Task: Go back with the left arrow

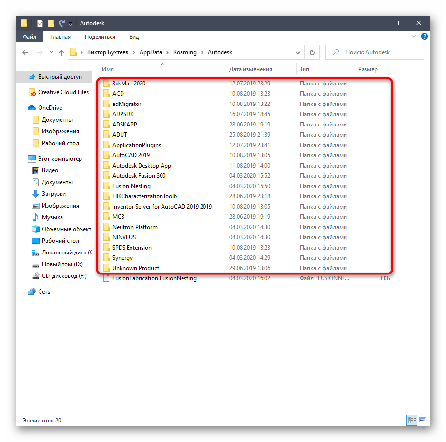Action: pyautogui.click(x=25, y=52)
